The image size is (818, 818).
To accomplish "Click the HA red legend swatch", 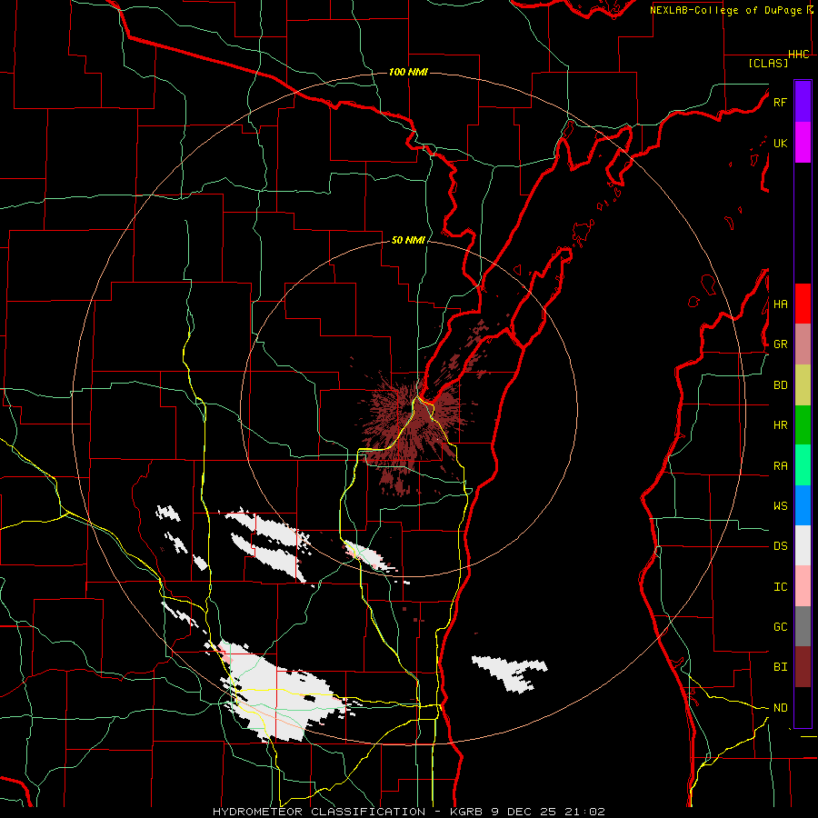I will pyautogui.click(x=803, y=304).
